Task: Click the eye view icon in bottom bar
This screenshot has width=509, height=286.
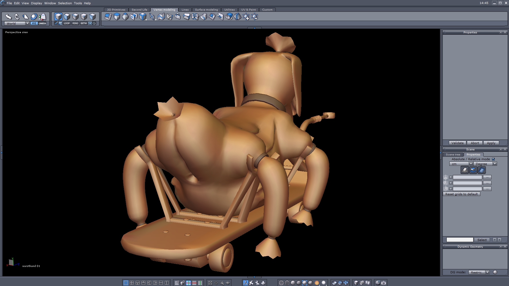Action: coord(228,283)
